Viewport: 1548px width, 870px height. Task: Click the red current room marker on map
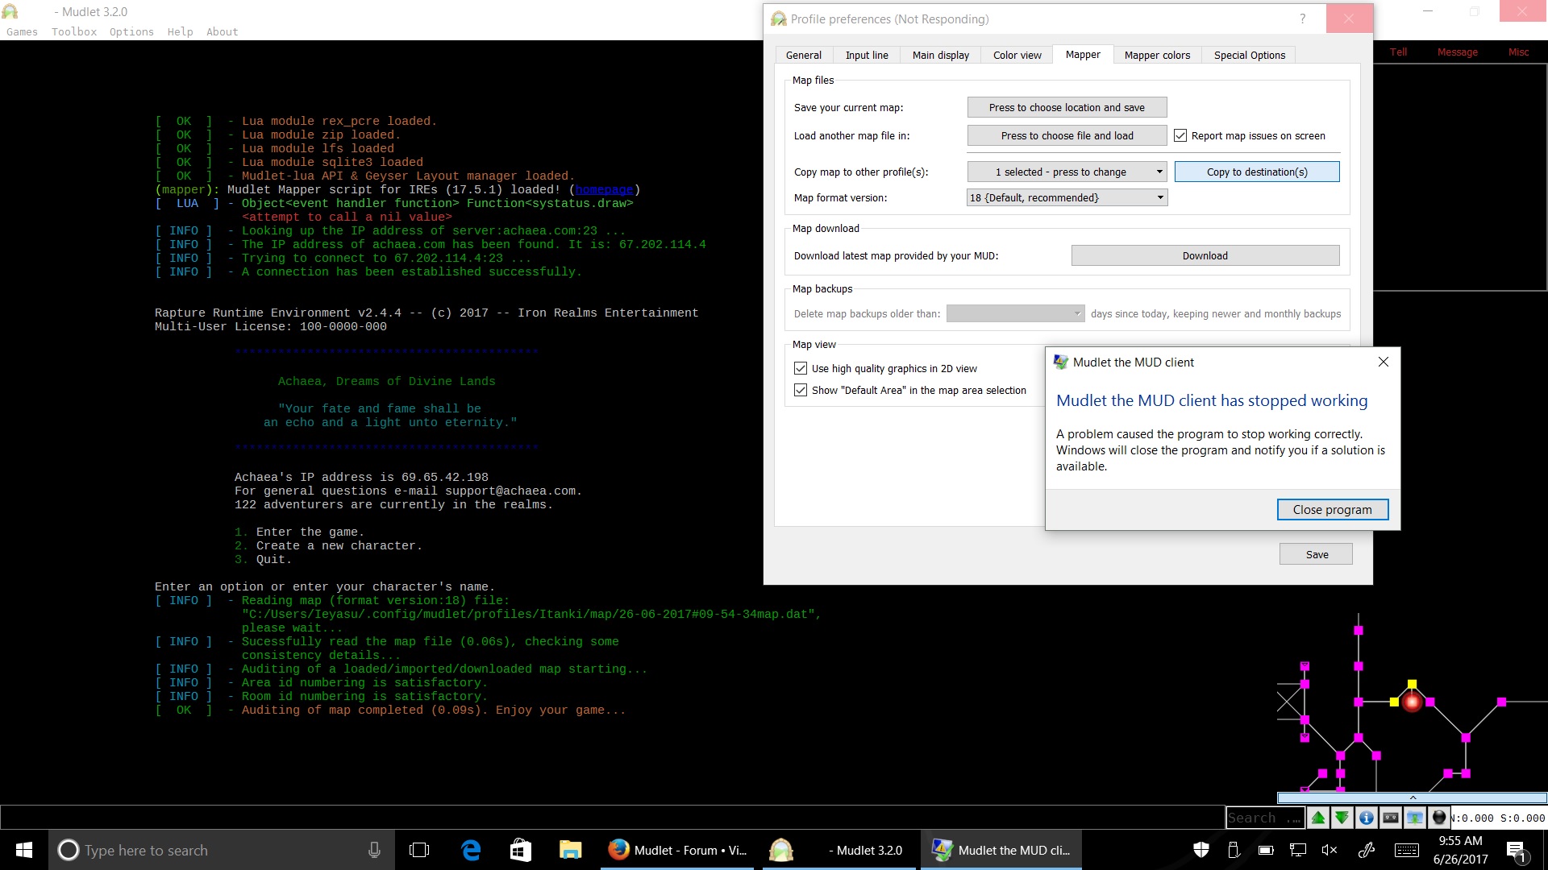pyautogui.click(x=1412, y=702)
